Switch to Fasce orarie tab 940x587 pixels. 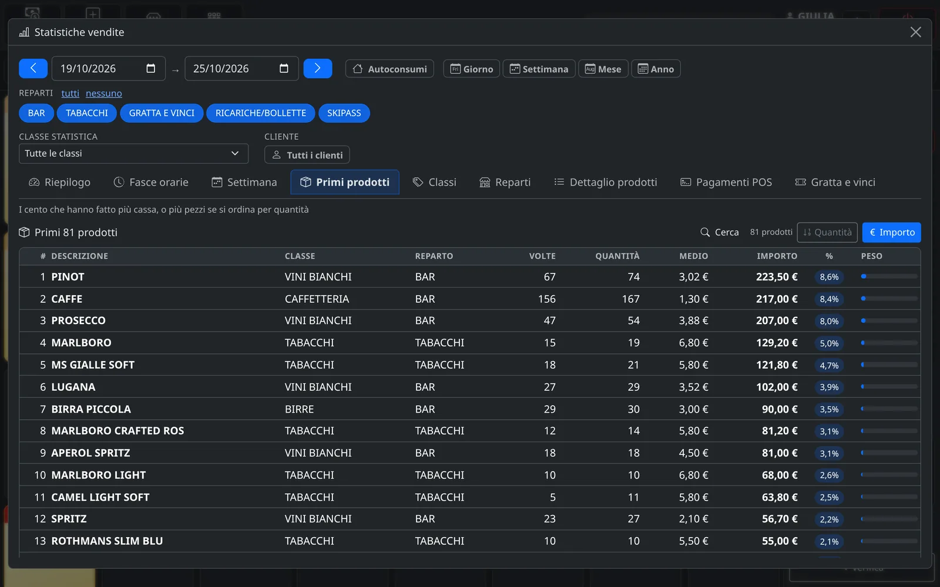pos(151,183)
